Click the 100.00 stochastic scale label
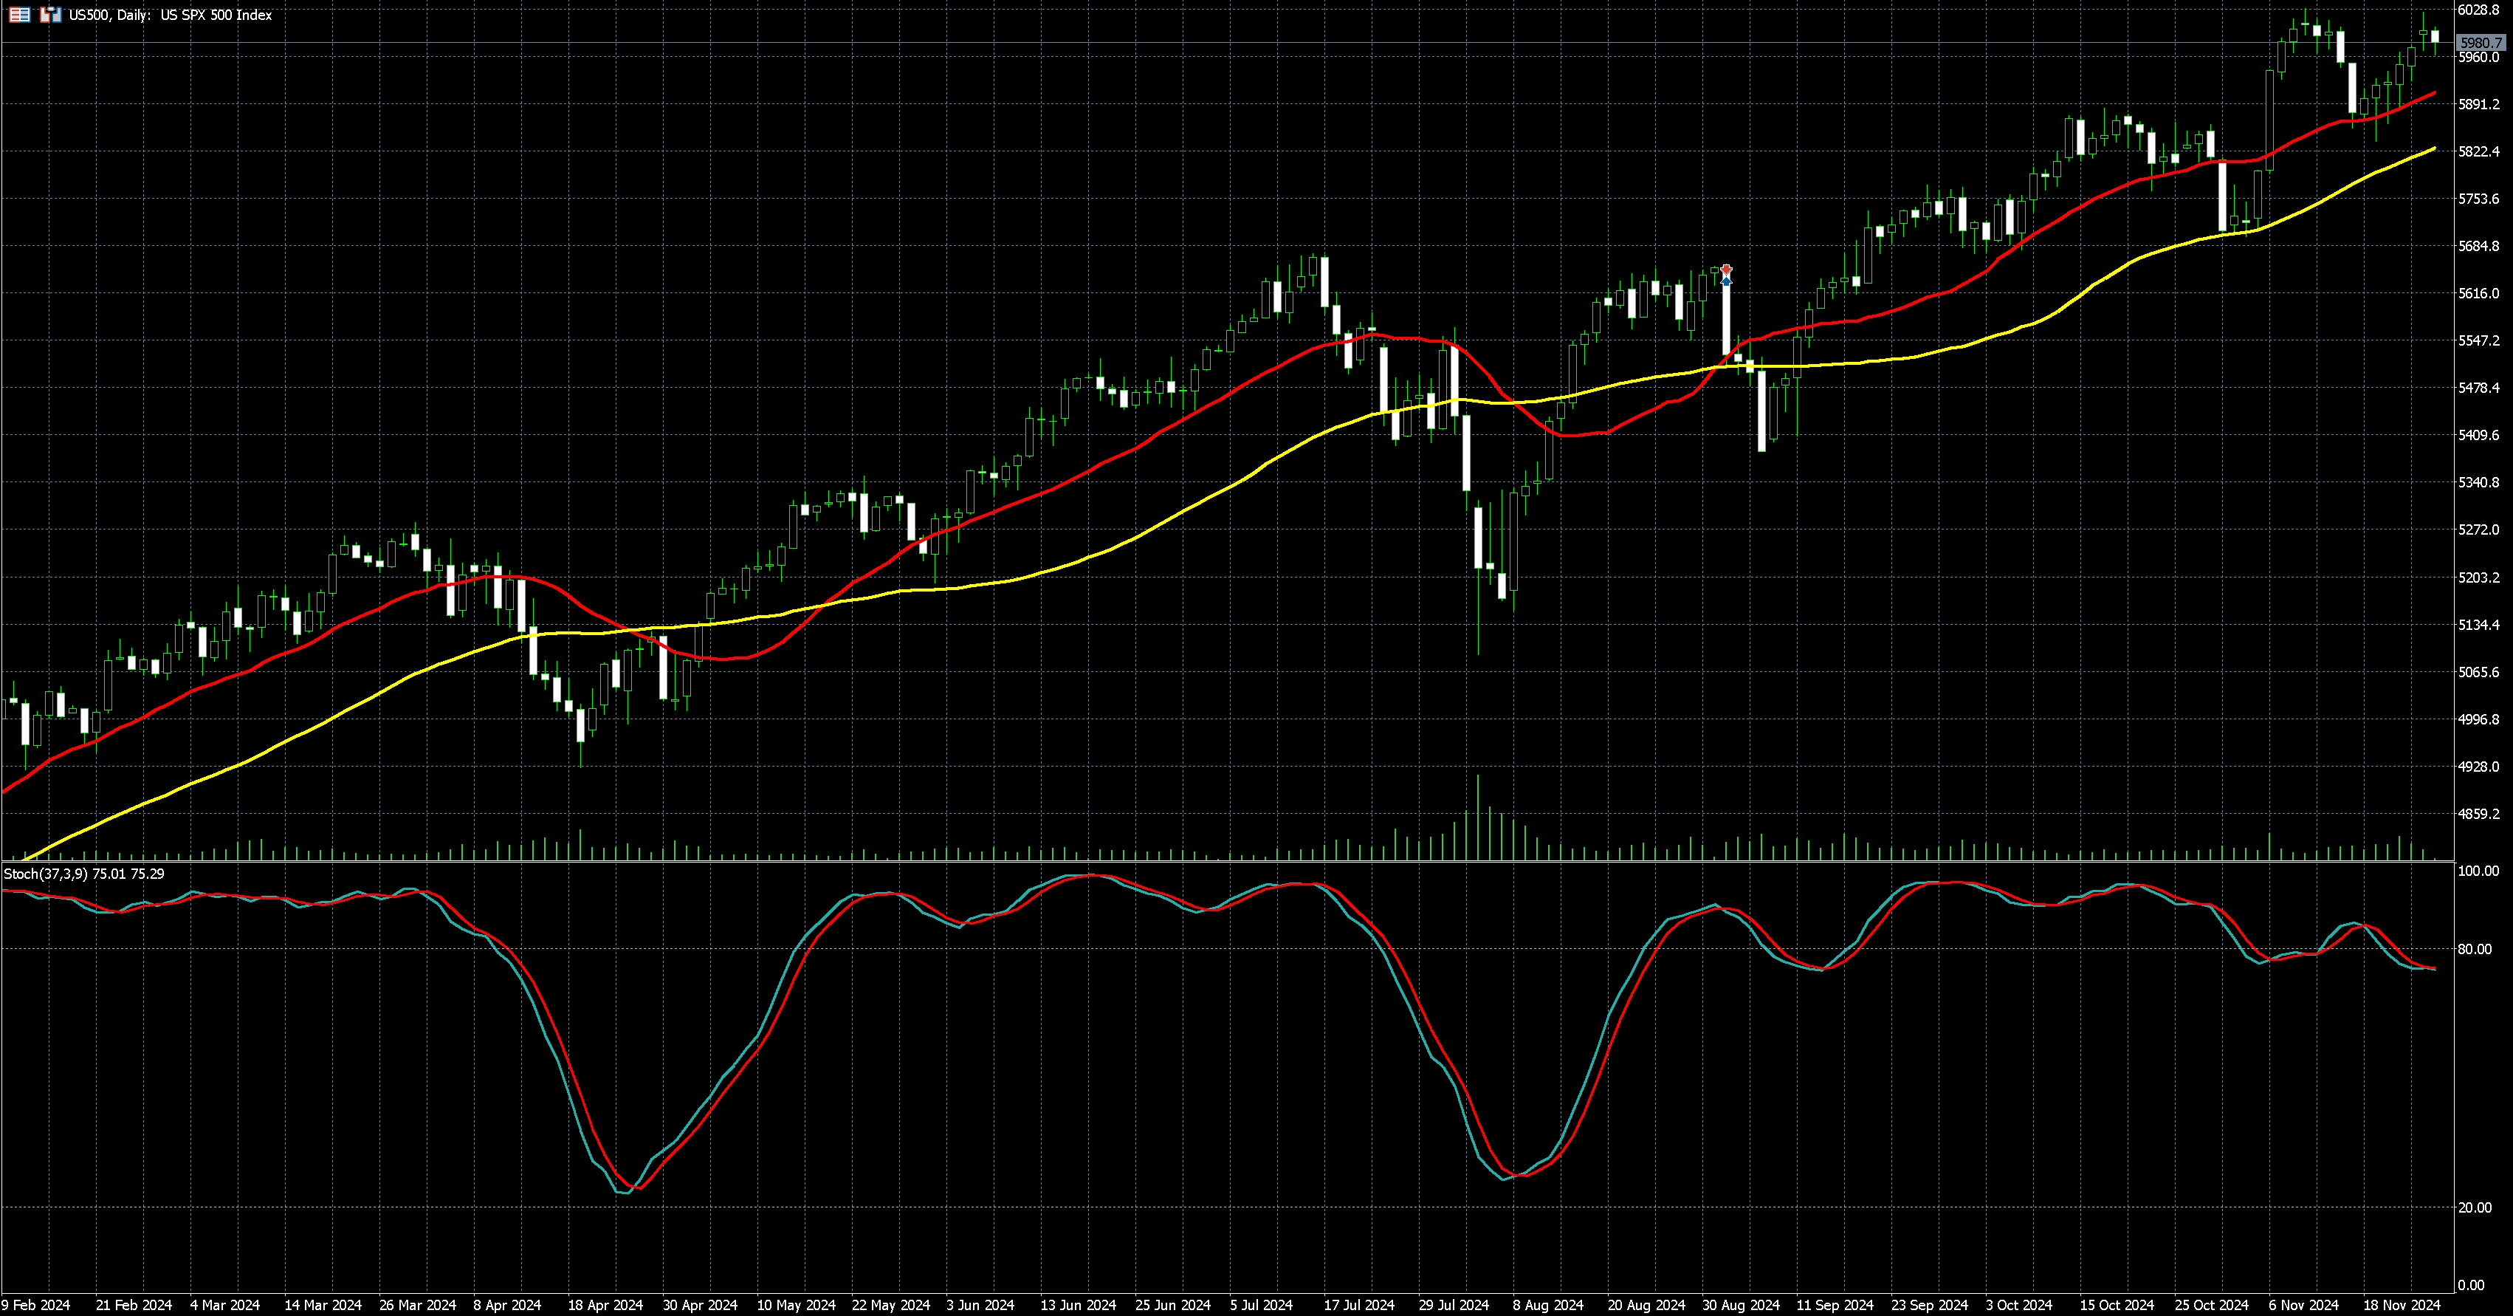The width and height of the screenshot is (2513, 1316). [x=2478, y=870]
